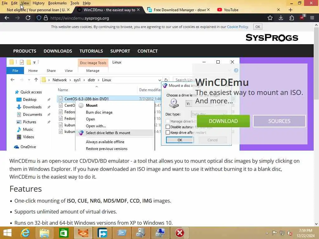Bookmark this page with the star
Image resolution: width=319 pixels, height=239 pixels.
click(x=270, y=18)
